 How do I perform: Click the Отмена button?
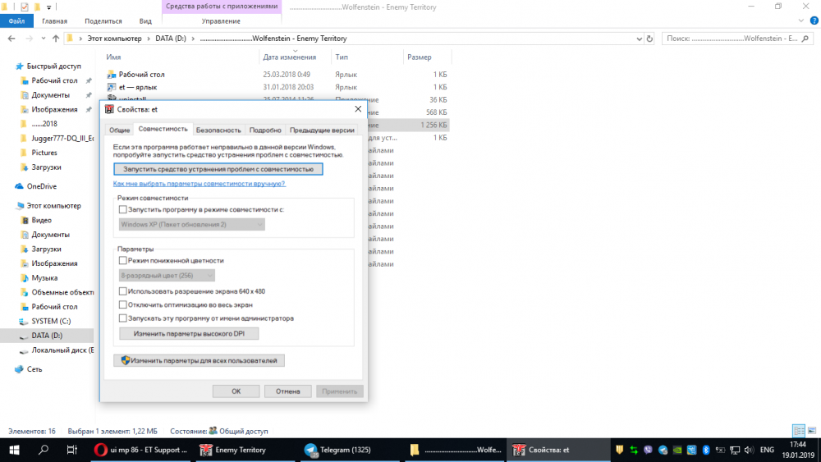point(288,391)
